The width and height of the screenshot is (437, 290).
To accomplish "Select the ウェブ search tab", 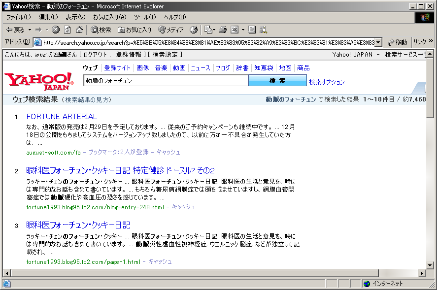I will [90, 67].
